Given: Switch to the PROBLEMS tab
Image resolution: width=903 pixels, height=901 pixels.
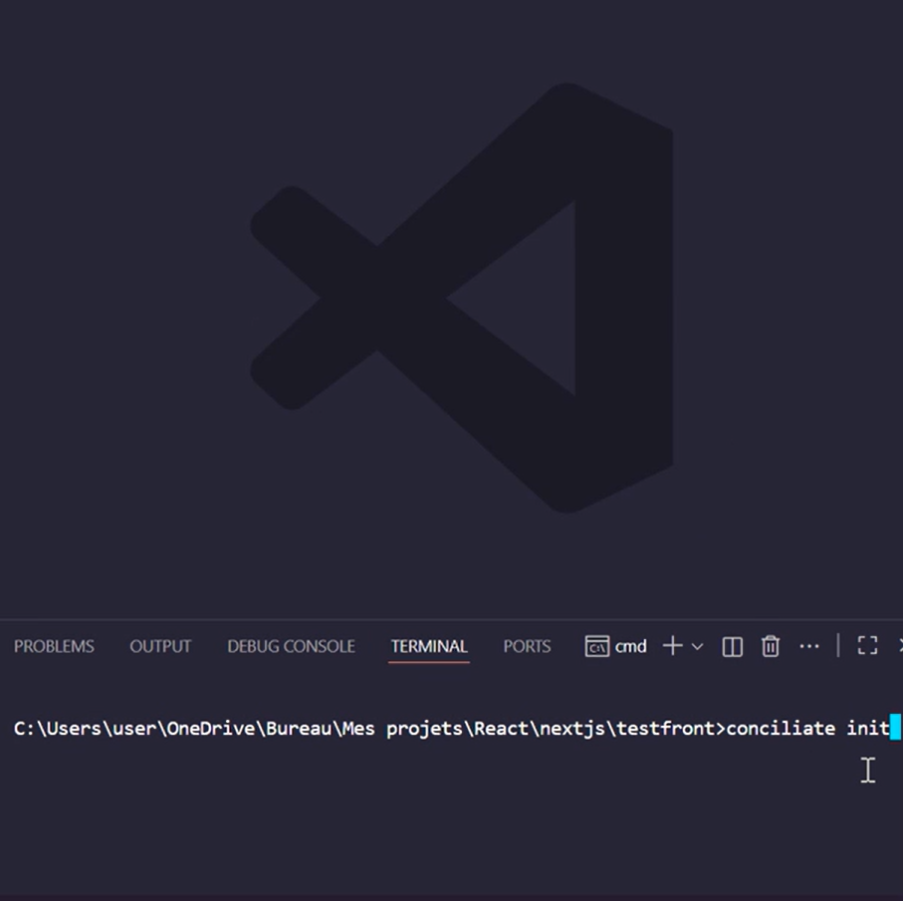Looking at the screenshot, I should point(54,646).
